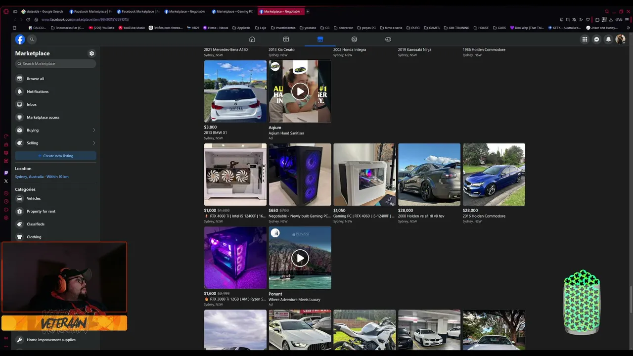
Task: Open the Groups people icon
Action: [354, 40]
